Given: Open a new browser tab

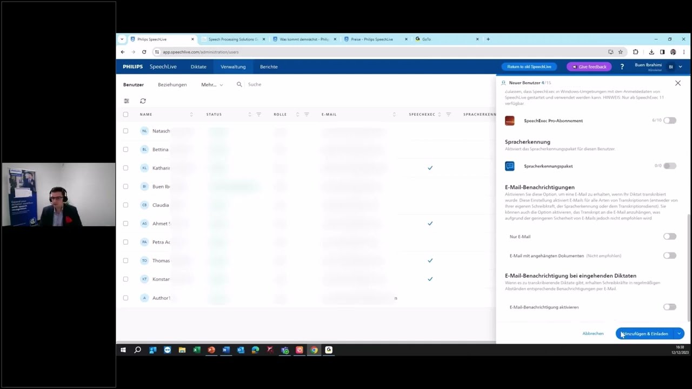Looking at the screenshot, I should pos(488,39).
